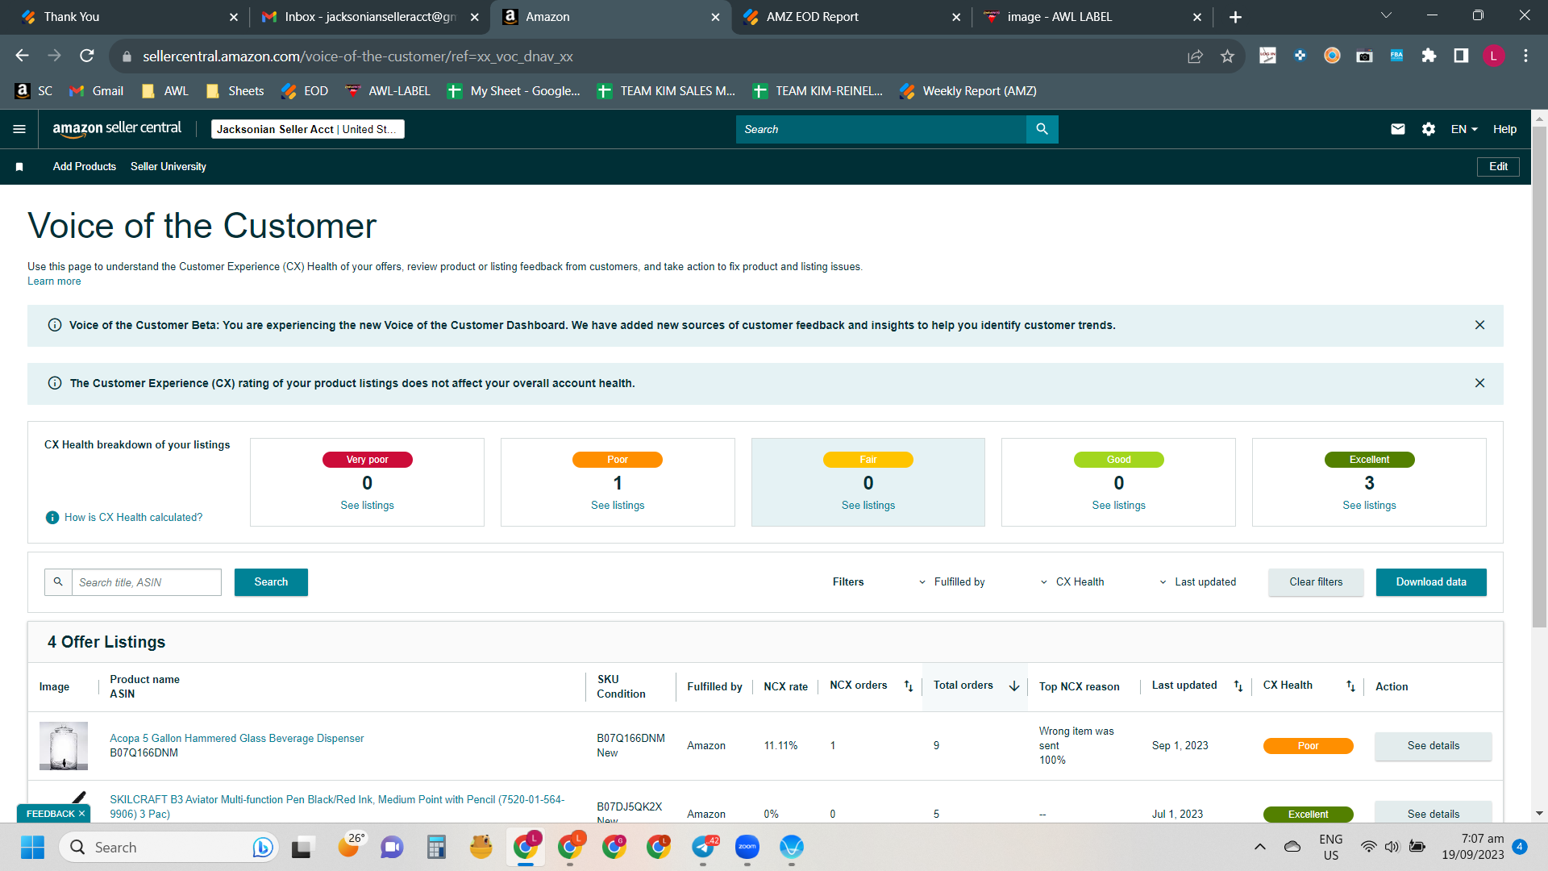The height and width of the screenshot is (871, 1548).
Task: Share this page using the share icon
Action: click(x=1195, y=56)
